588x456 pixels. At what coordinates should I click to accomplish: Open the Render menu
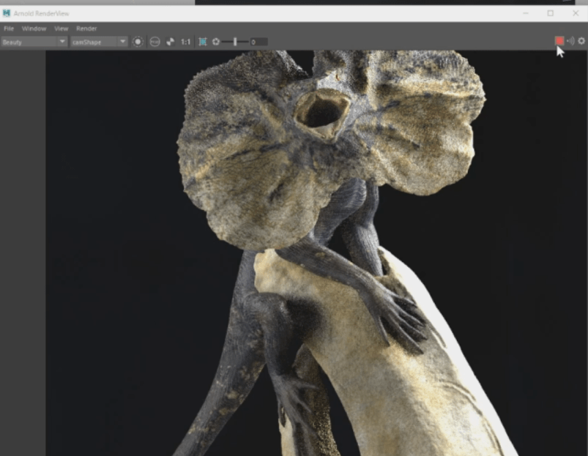tap(86, 28)
